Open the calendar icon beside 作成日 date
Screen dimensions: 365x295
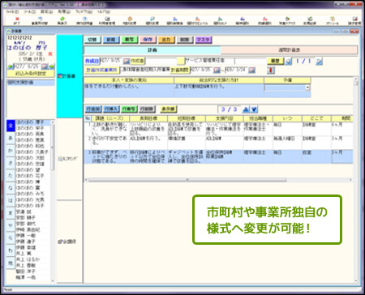tap(127, 61)
